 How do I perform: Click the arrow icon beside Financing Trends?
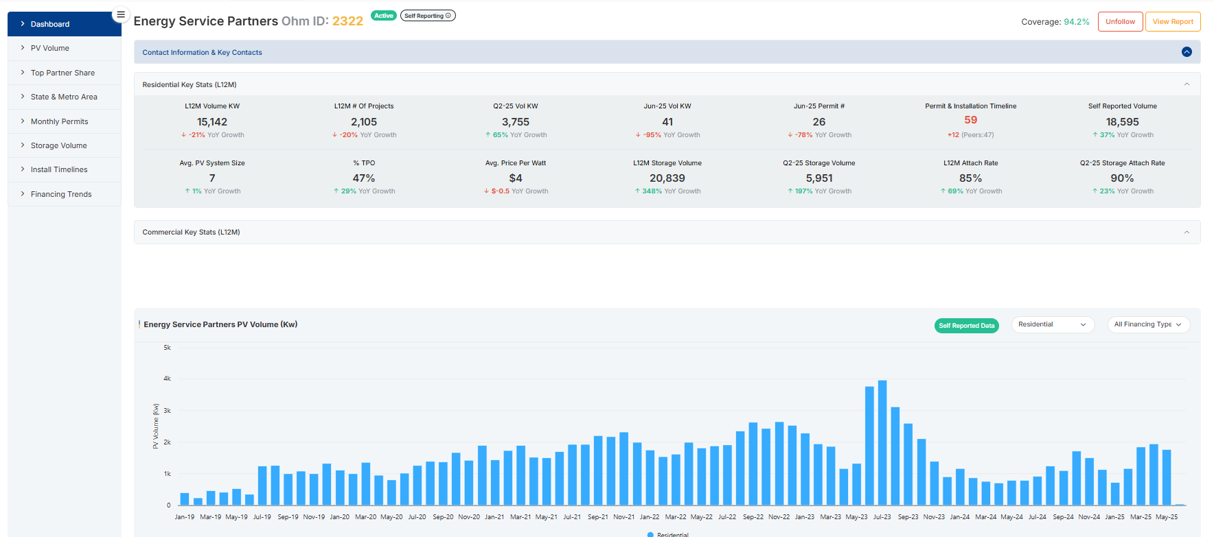coord(23,194)
